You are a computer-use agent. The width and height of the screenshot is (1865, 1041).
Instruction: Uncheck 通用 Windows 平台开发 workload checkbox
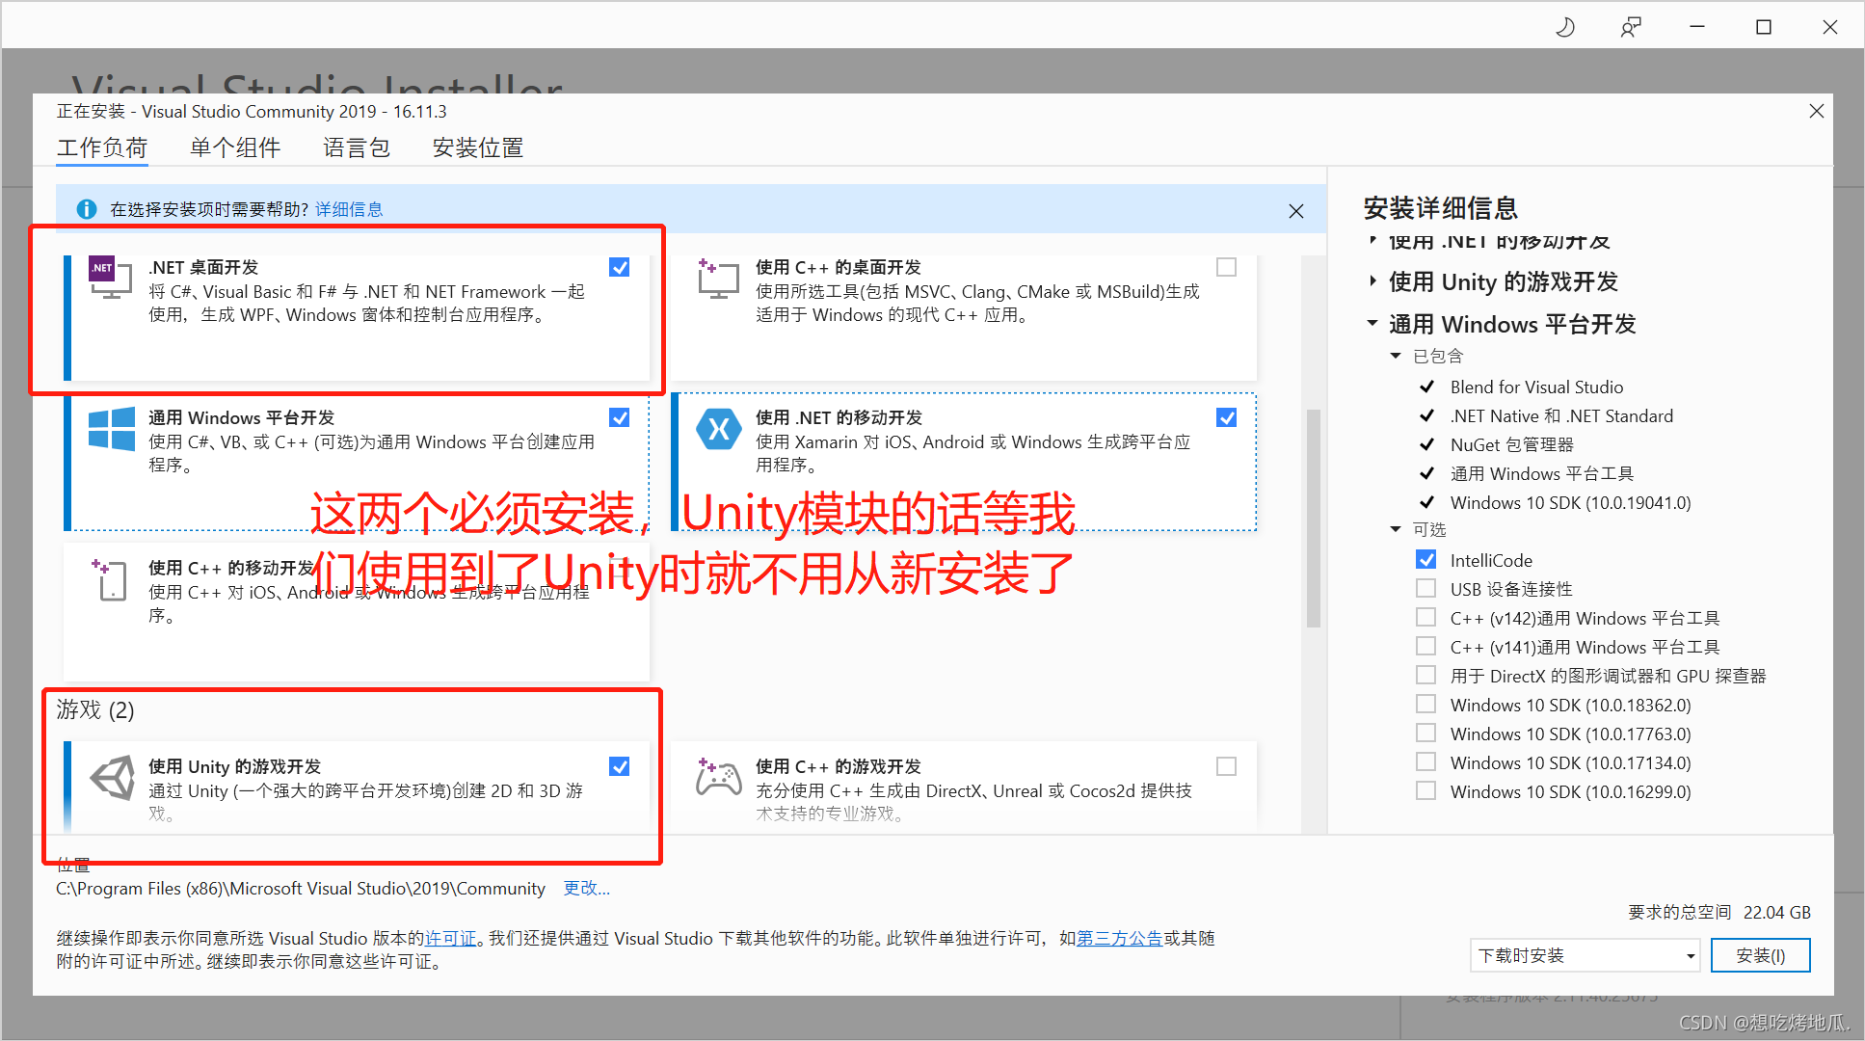pos(620,417)
